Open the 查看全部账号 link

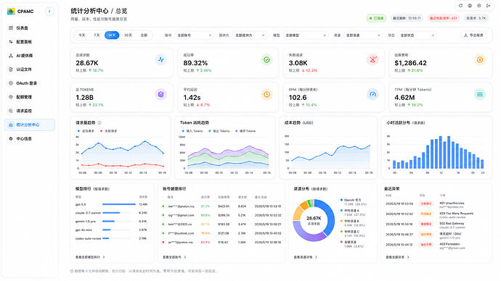click(x=174, y=257)
